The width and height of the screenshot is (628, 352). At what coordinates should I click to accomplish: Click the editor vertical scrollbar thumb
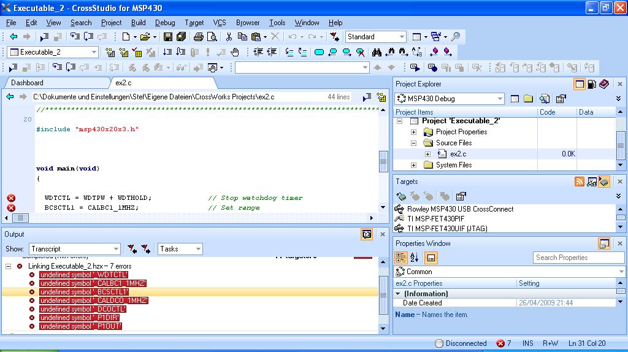tap(383, 161)
